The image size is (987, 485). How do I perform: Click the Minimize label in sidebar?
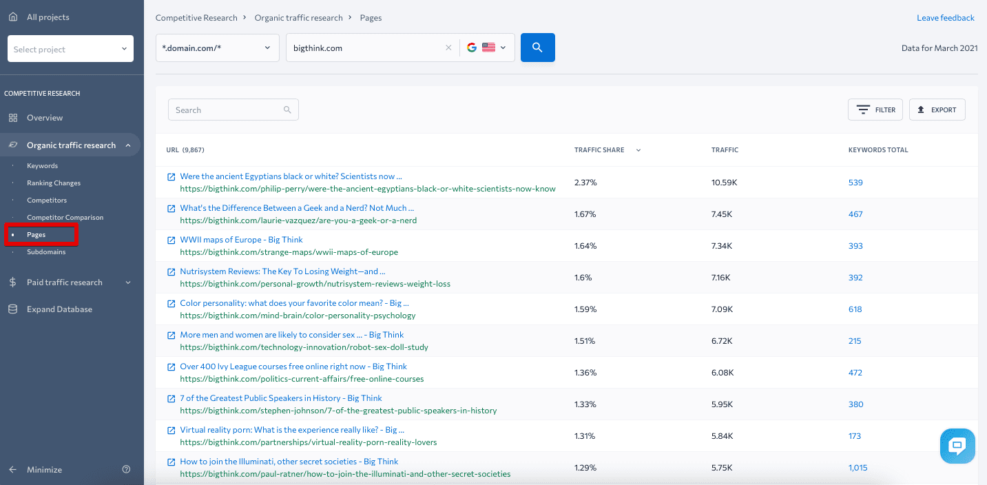[44, 470]
